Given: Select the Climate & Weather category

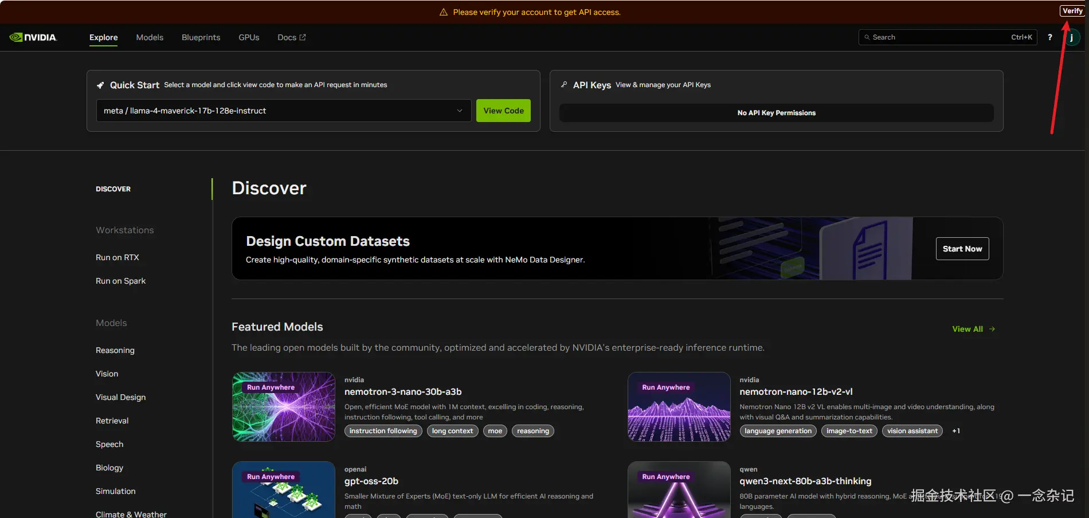Looking at the screenshot, I should click(x=131, y=514).
